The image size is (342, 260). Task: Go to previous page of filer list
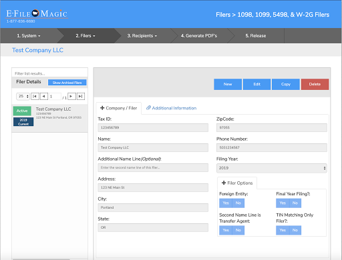tap(44, 96)
